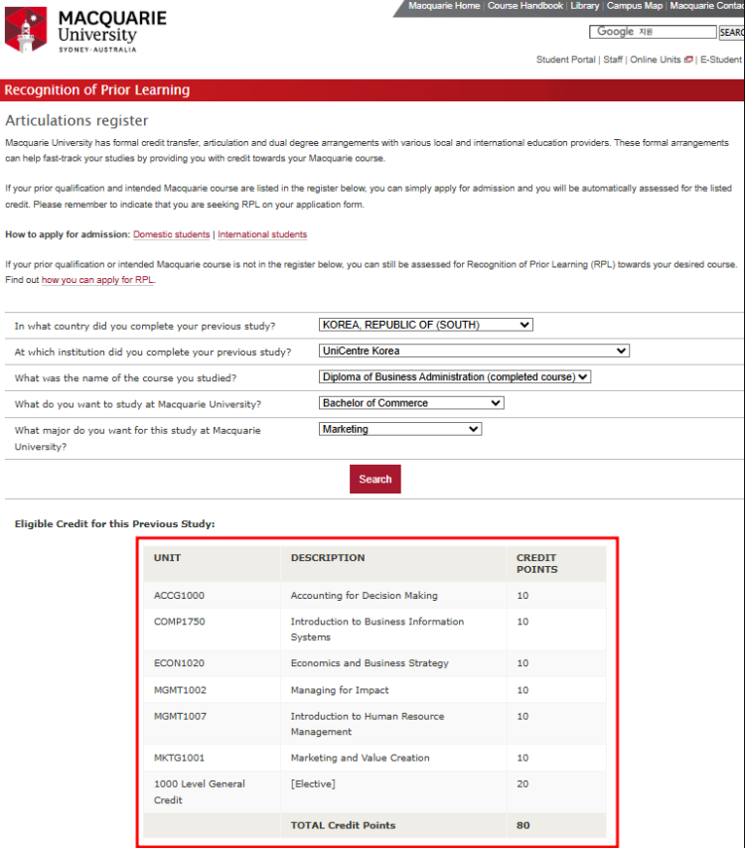Open the Macquarie Contacts menu link
This screenshot has height=848, width=745.
coord(707,6)
